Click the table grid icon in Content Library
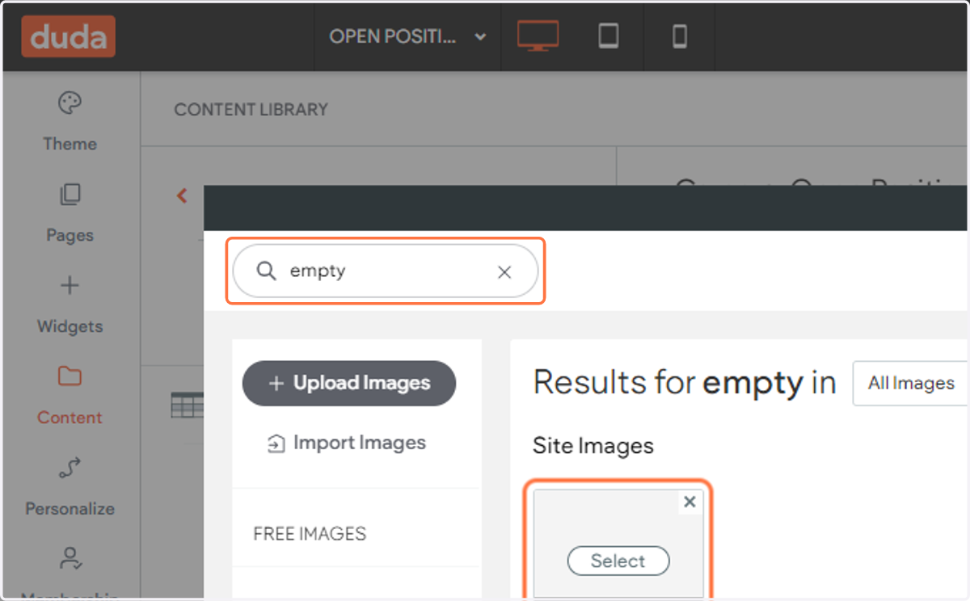This screenshot has width=970, height=601. pos(187,406)
